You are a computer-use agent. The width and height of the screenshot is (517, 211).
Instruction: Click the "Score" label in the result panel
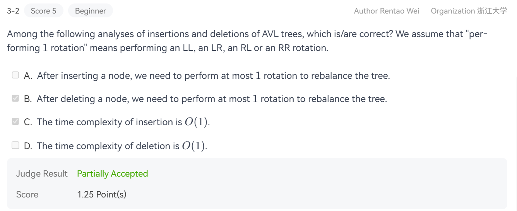click(x=27, y=194)
